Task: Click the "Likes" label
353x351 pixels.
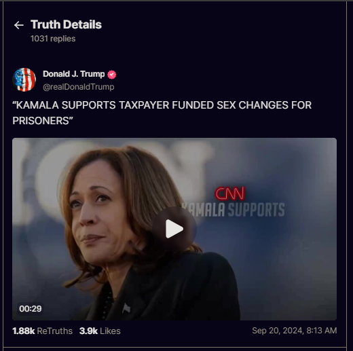Action: coord(110,331)
